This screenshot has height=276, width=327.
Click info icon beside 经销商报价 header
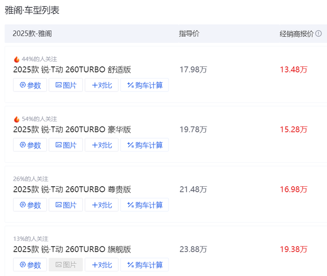(318, 33)
